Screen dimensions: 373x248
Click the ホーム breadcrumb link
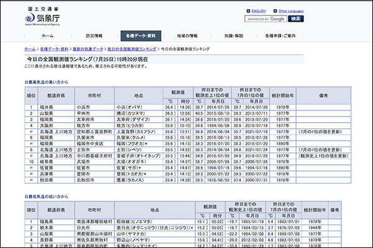[30, 48]
